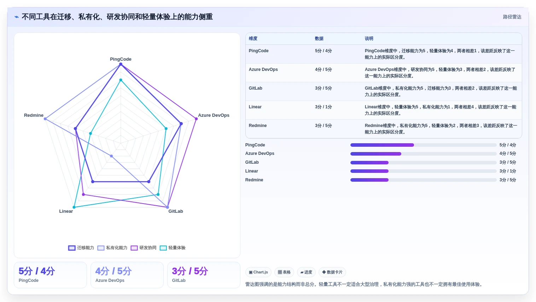This screenshot has height=302, width=536.
Task: Hide the 轻量体验 dataset via legend
Action: pyautogui.click(x=173, y=248)
